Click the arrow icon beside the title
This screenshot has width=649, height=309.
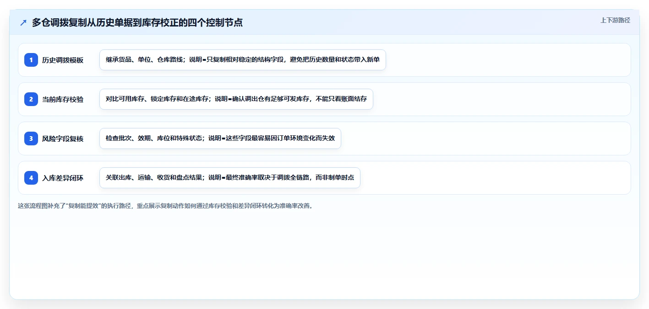coord(23,22)
